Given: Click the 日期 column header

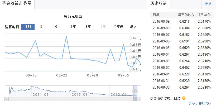Looking at the screenshot, I should coord(156,15).
